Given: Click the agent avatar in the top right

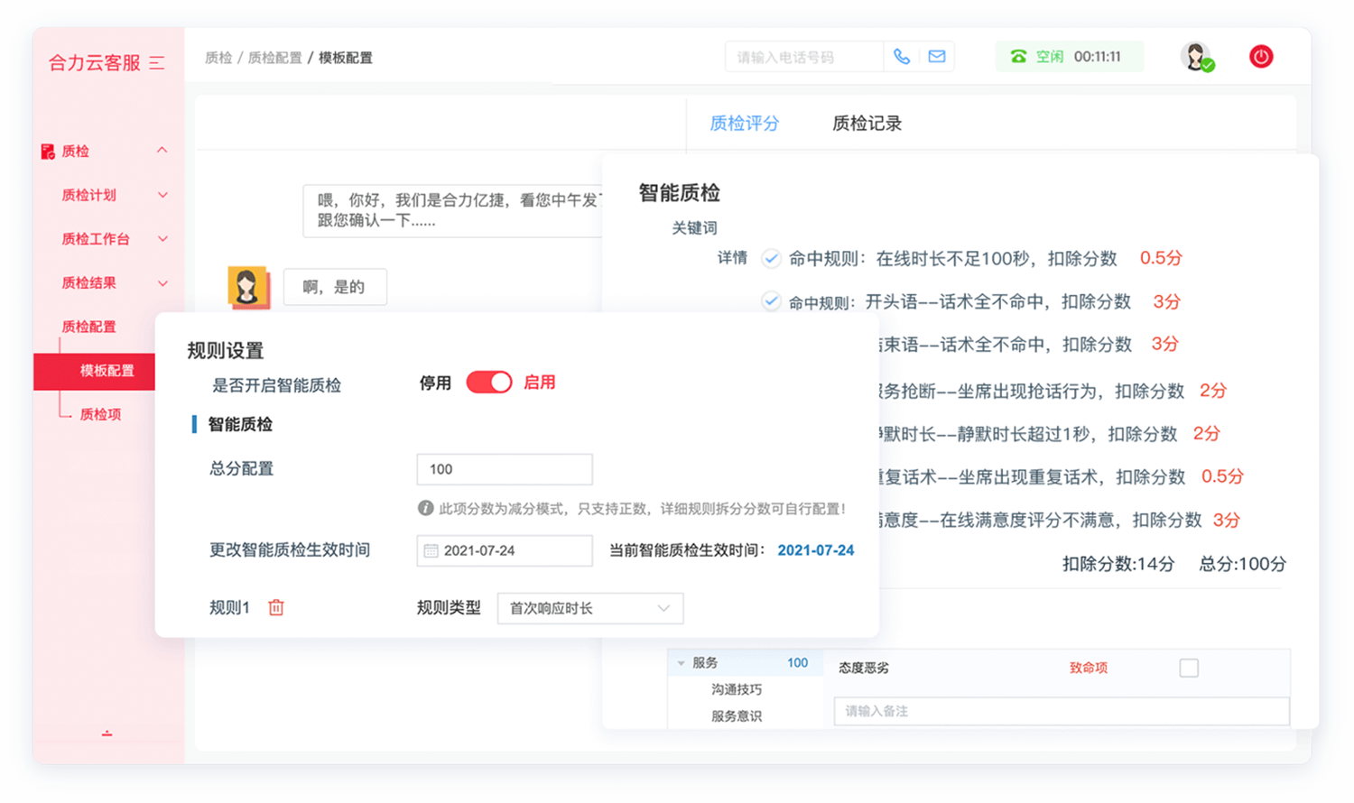Looking at the screenshot, I should 1195,56.
